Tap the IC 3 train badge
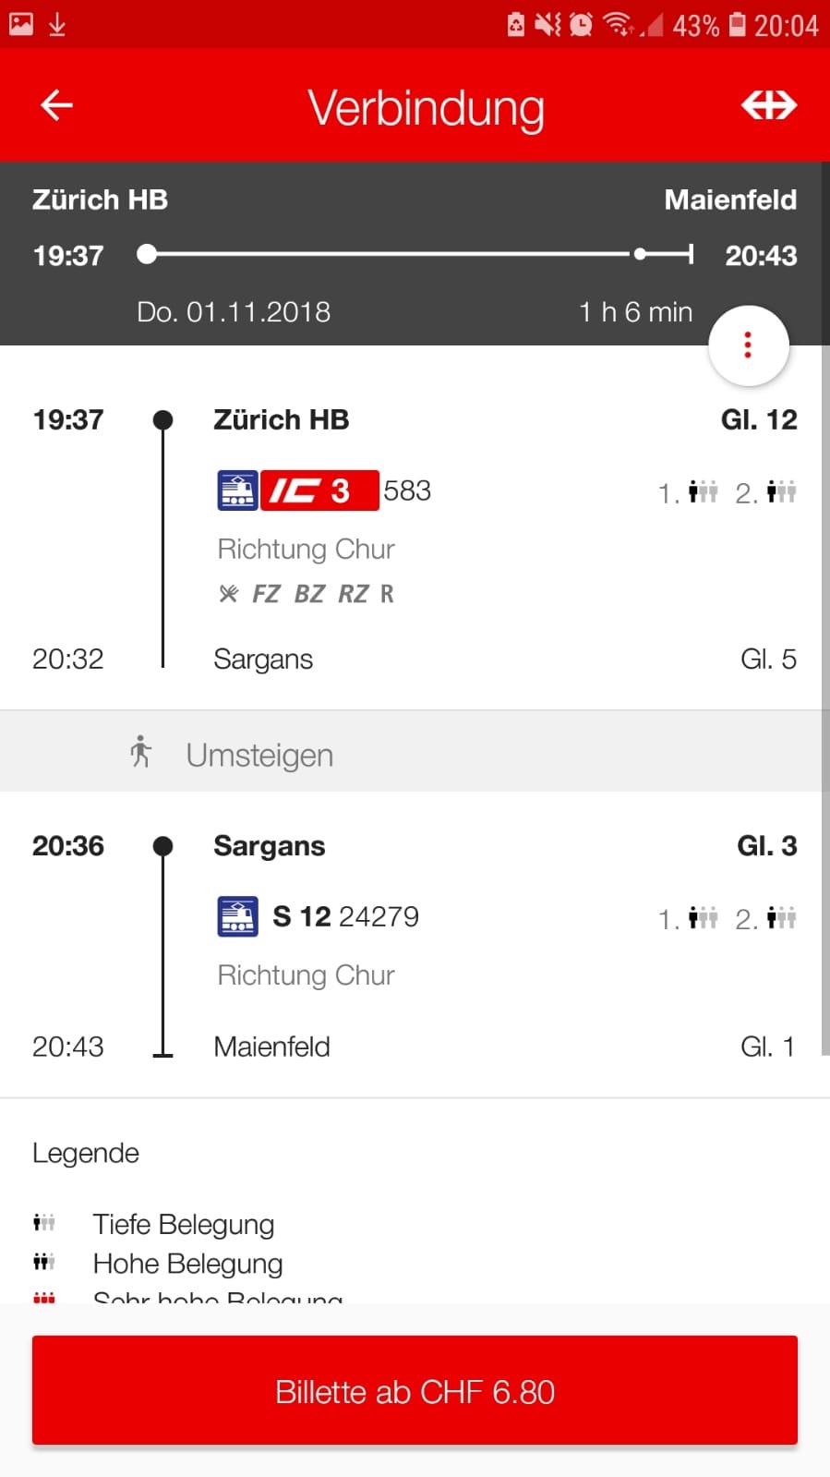Screen dimensions: 830x1477 (319, 490)
